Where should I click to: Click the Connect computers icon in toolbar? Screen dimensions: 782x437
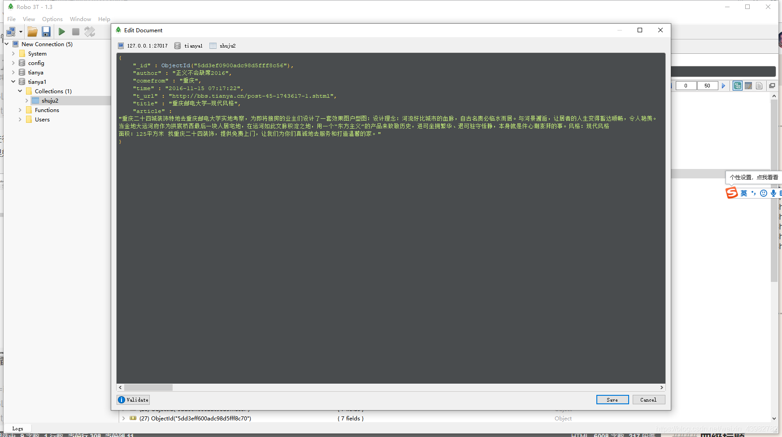coord(11,31)
